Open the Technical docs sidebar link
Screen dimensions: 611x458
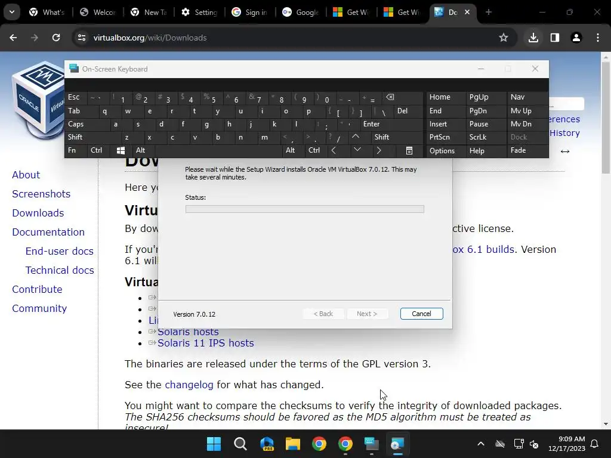pos(60,270)
